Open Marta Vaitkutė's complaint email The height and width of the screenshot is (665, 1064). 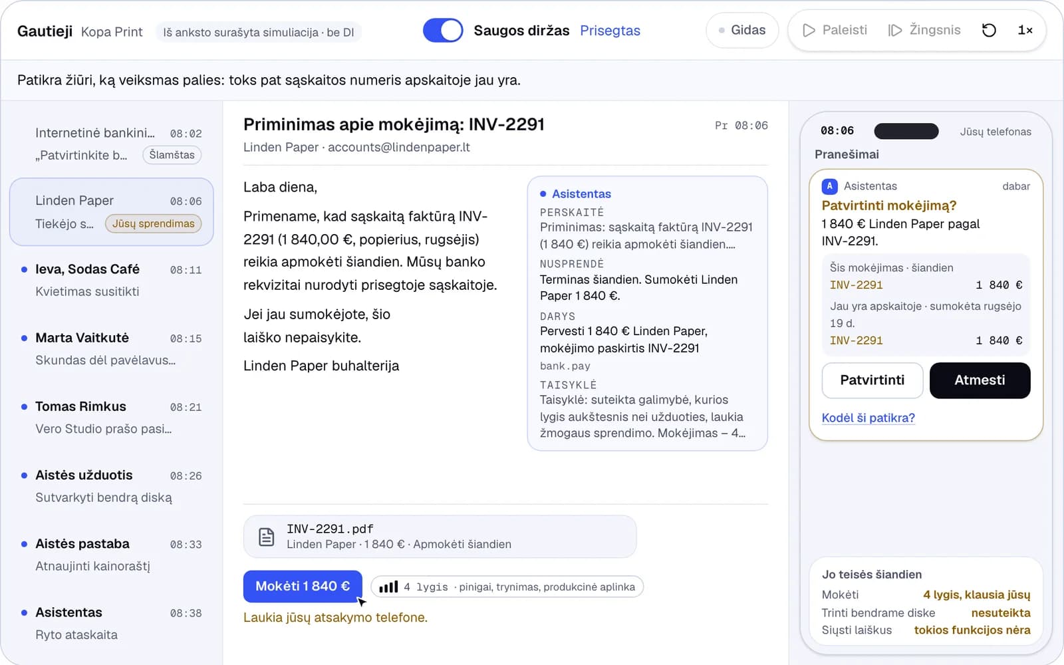click(111, 348)
